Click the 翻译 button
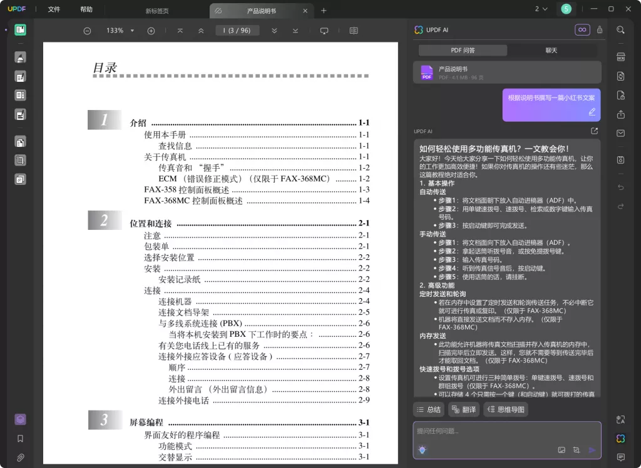The width and height of the screenshot is (641, 468). (x=464, y=409)
